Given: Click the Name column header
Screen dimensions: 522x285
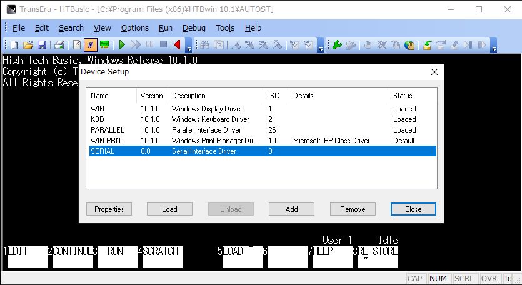Looking at the screenshot, I should [111, 96].
